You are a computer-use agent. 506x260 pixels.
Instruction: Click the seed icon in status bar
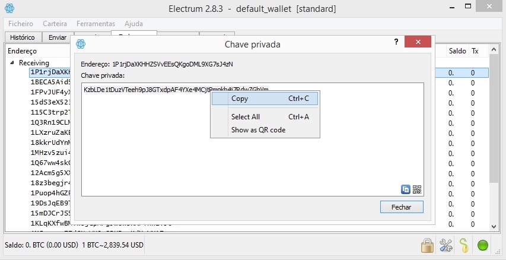463,246
